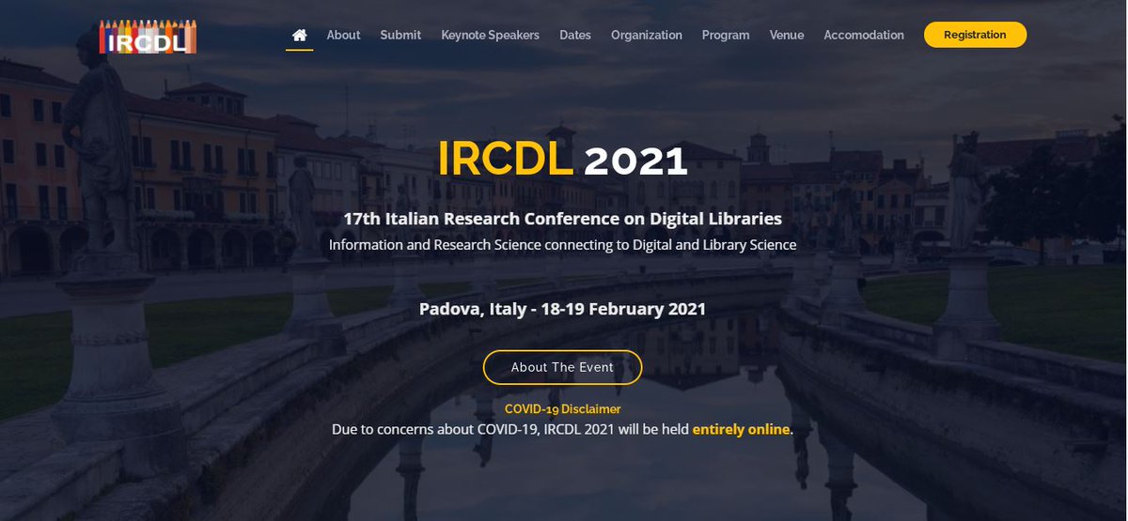Image resolution: width=1128 pixels, height=521 pixels.
Task: Click the 'entirely online' highlighted text
Action: [x=741, y=430]
